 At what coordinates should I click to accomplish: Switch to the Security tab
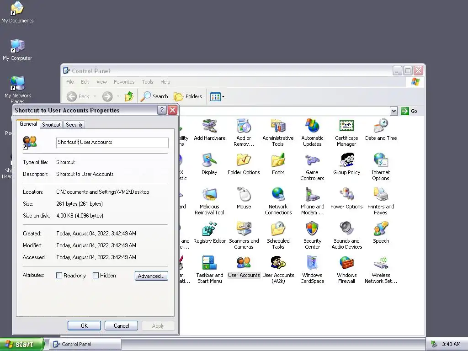(x=74, y=125)
